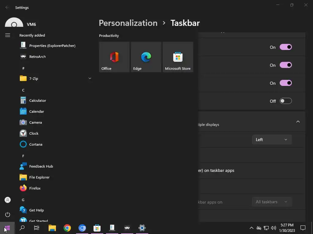Open blue Chromium icon on taskbar
The image size is (313, 234).
point(82,228)
